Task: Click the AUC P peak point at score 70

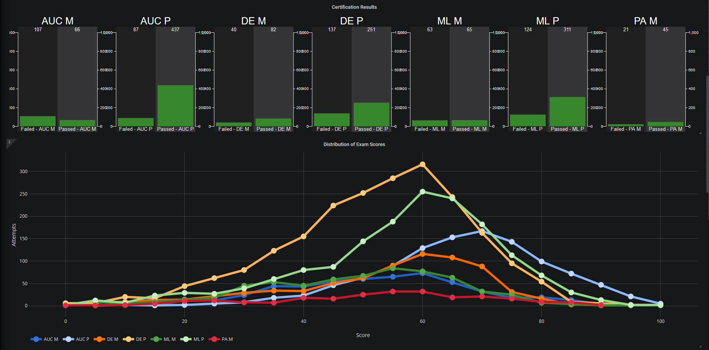Action: (482, 231)
